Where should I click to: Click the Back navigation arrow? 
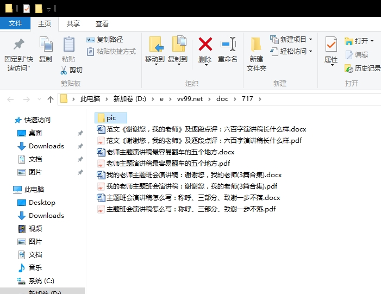tap(10, 99)
